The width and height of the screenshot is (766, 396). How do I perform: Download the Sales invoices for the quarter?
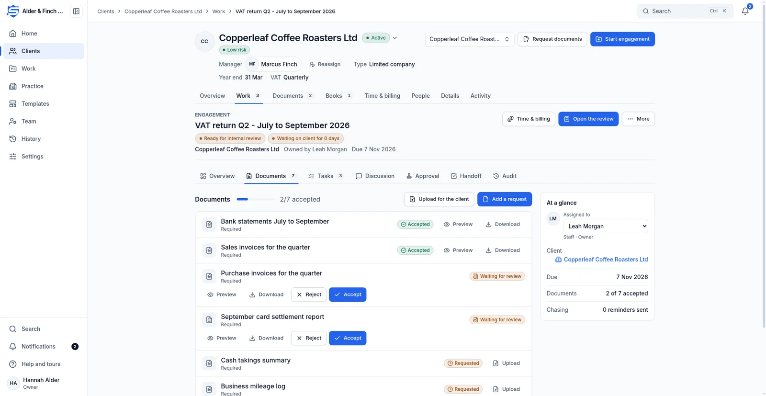(x=503, y=250)
